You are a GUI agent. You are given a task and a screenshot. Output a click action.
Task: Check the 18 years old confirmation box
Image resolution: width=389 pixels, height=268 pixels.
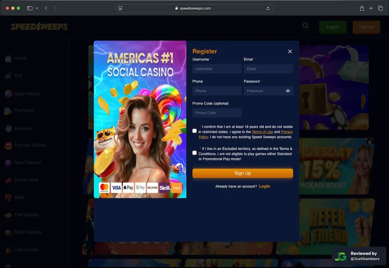tap(194, 131)
